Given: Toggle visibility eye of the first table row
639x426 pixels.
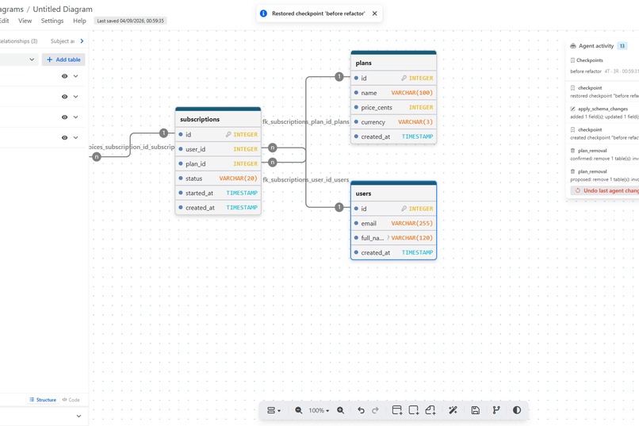Looking at the screenshot, I should [64, 76].
